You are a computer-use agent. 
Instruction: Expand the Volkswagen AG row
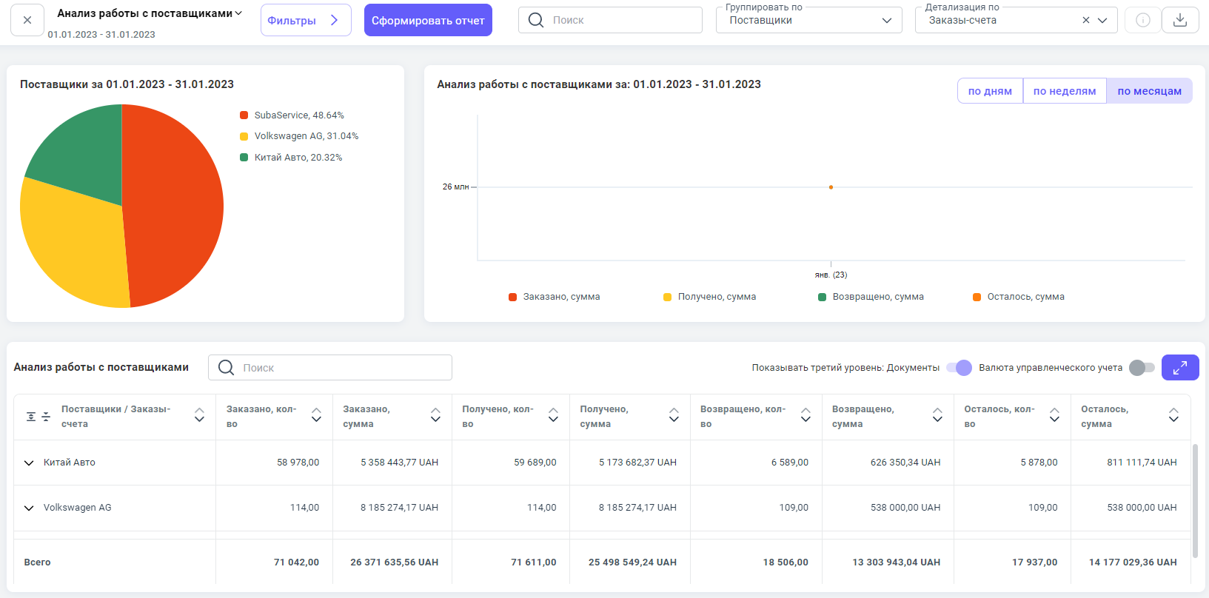pos(29,508)
